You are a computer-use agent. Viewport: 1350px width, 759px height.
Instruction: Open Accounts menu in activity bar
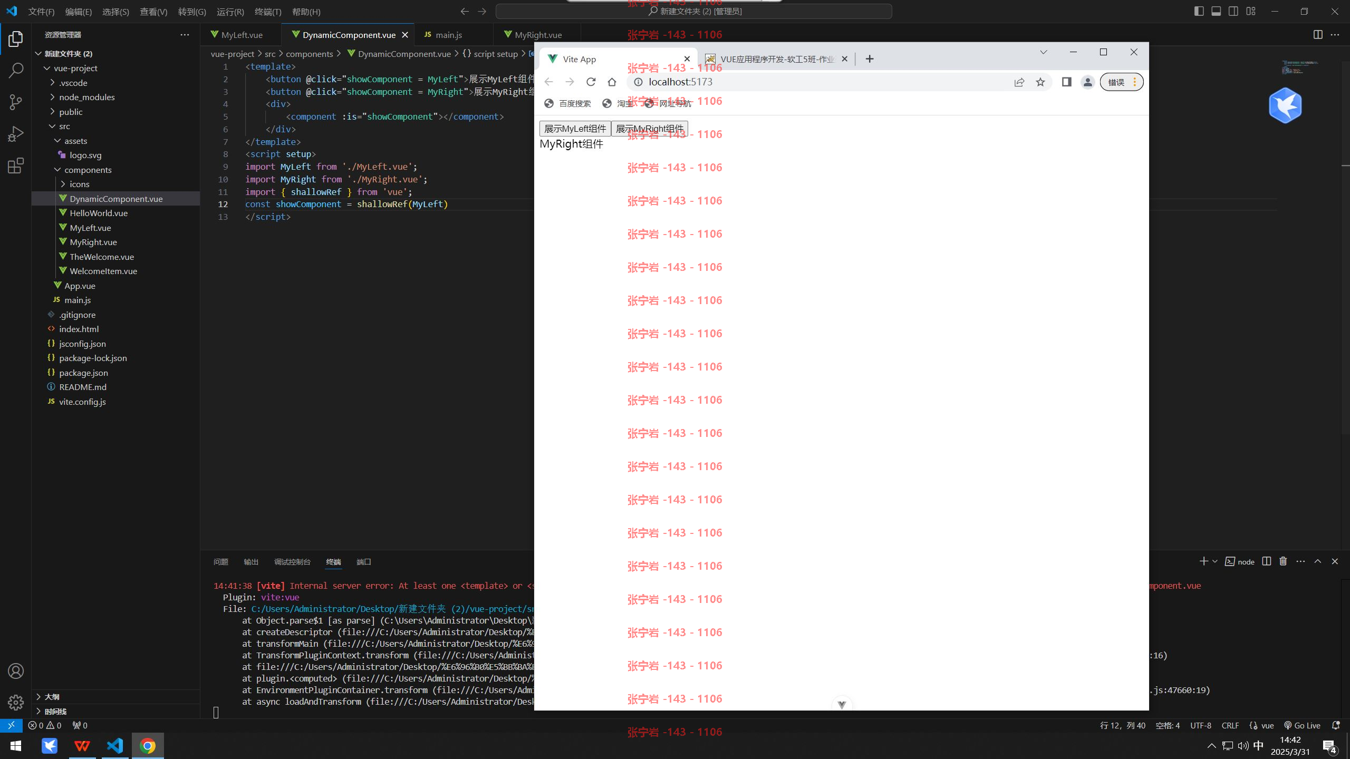click(16, 671)
